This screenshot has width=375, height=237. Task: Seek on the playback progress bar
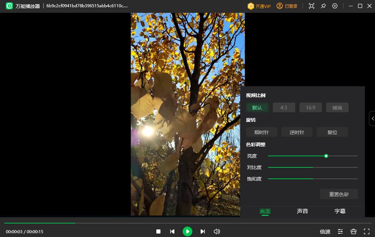187,223
